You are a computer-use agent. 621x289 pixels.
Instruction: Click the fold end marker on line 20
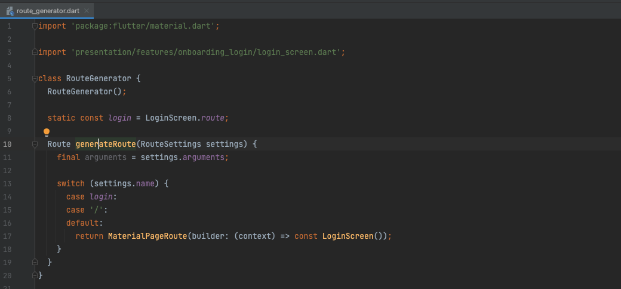coord(35,275)
